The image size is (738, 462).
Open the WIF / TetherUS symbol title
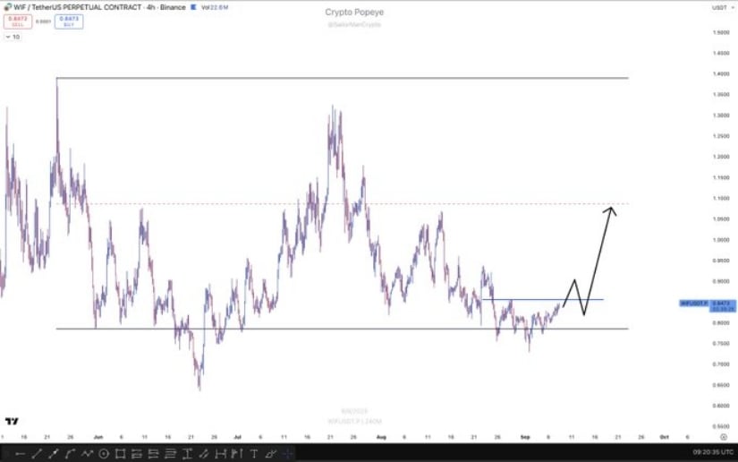78,7
